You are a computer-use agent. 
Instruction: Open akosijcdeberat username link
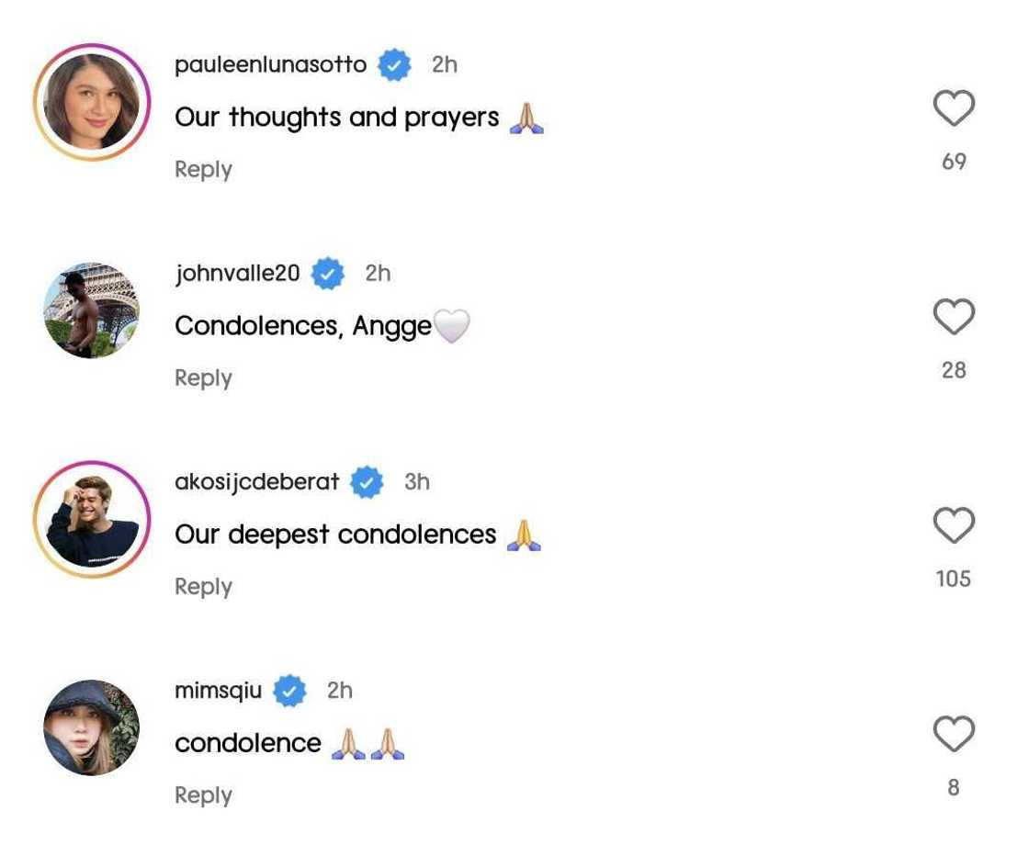pos(256,482)
